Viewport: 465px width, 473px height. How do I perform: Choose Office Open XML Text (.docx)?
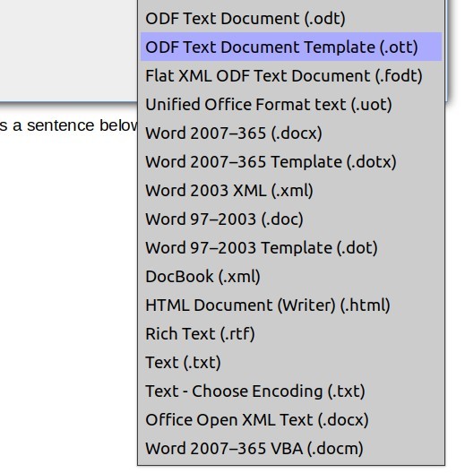pos(291,419)
